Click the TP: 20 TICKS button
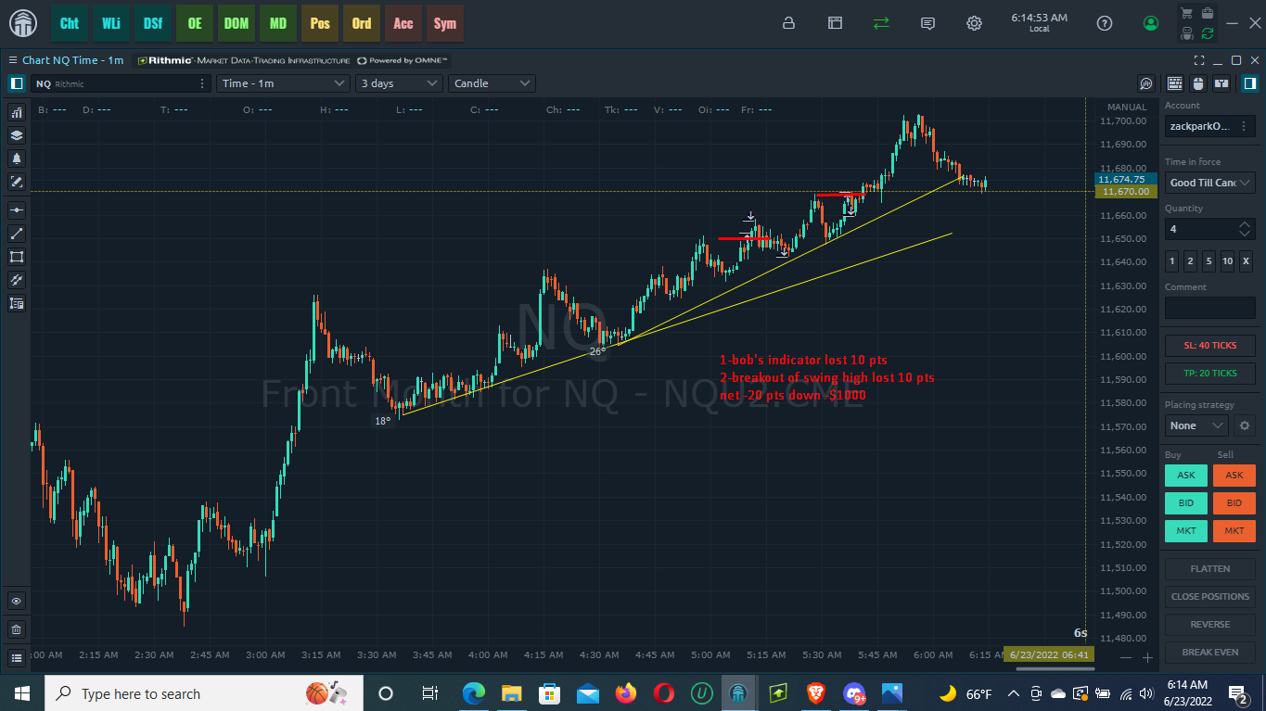The width and height of the screenshot is (1266, 711). [1210, 374]
